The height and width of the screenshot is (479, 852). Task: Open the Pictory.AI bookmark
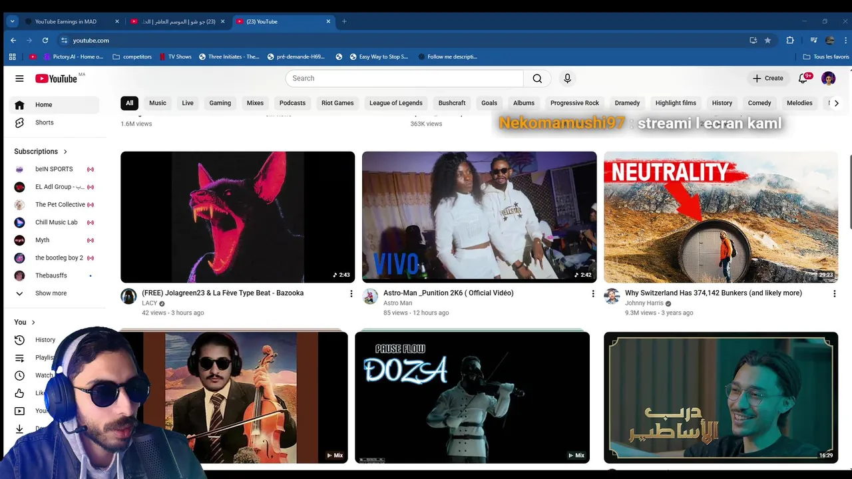pyautogui.click(x=72, y=57)
